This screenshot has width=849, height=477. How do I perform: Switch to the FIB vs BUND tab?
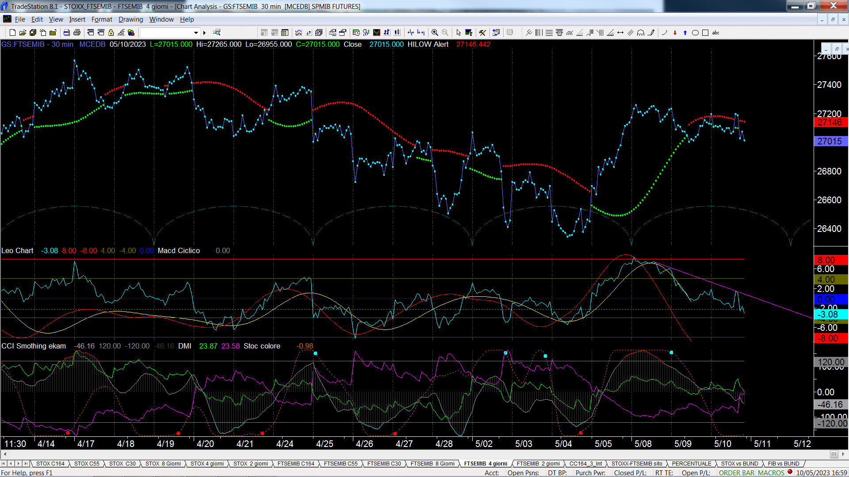(x=784, y=464)
